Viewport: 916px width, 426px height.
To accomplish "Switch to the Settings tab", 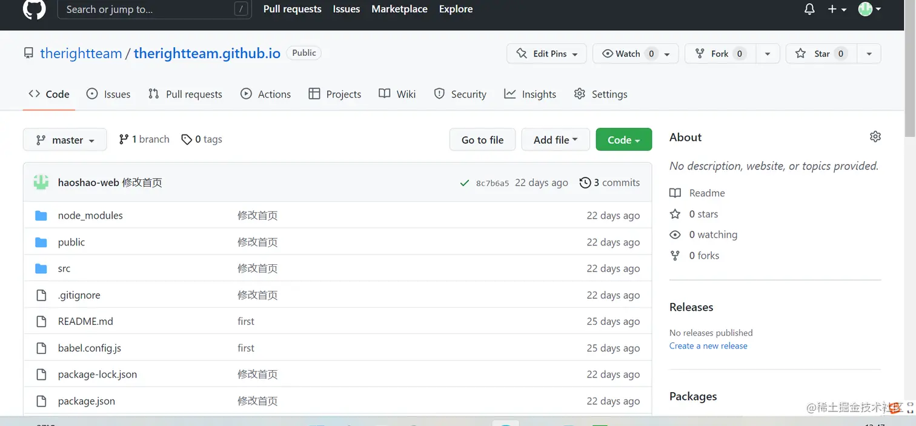I will (601, 94).
